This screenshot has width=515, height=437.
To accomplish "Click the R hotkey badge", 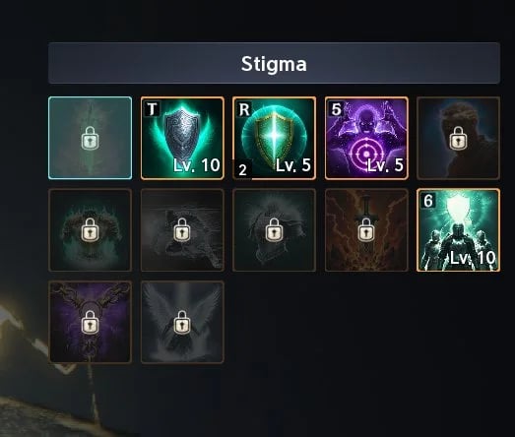I will pyautogui.click(x=244, y=109).
